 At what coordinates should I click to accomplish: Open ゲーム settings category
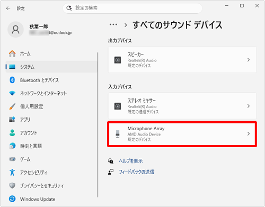51,159
